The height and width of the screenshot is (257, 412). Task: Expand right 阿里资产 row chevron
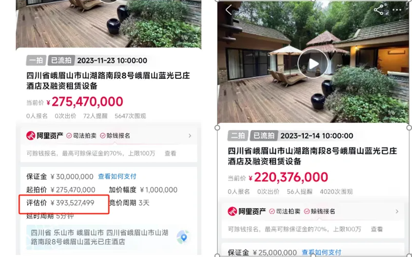pyautogui.click(x=397, y=211)
